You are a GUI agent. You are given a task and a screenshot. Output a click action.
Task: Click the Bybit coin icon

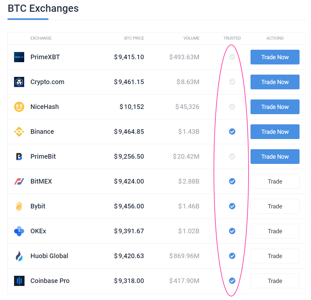pos(19,206)
